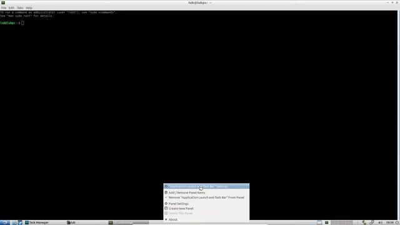Viewport: 400px width, 225px height.
Task: Click the terminal command prompt line
Action: point(12,23)
